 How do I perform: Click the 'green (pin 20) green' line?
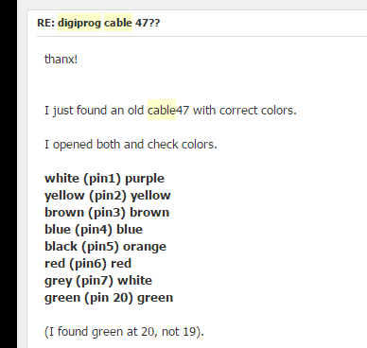pyautogui.click(x=109, y=298)
